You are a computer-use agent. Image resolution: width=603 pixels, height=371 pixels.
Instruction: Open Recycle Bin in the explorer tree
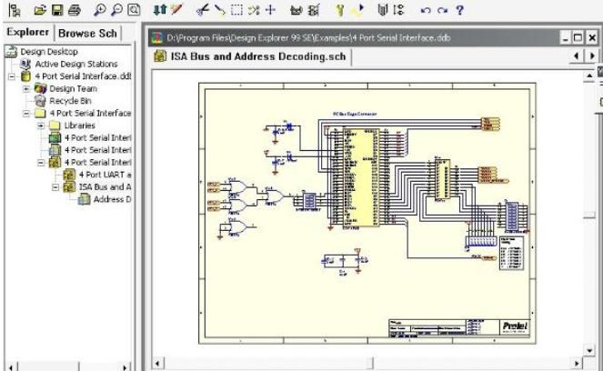coord(68,101)
